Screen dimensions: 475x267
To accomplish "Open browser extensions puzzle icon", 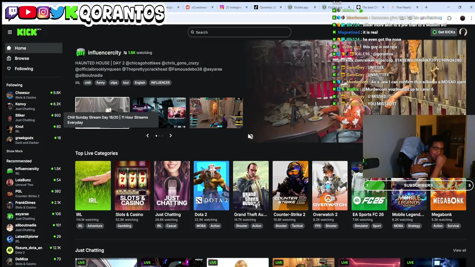I will pos(449,18).
